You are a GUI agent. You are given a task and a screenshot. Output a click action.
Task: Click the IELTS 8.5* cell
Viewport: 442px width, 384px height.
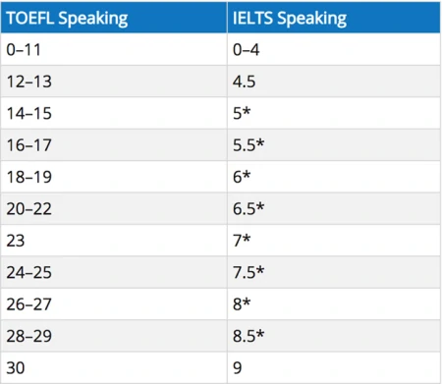coord(334,336)
